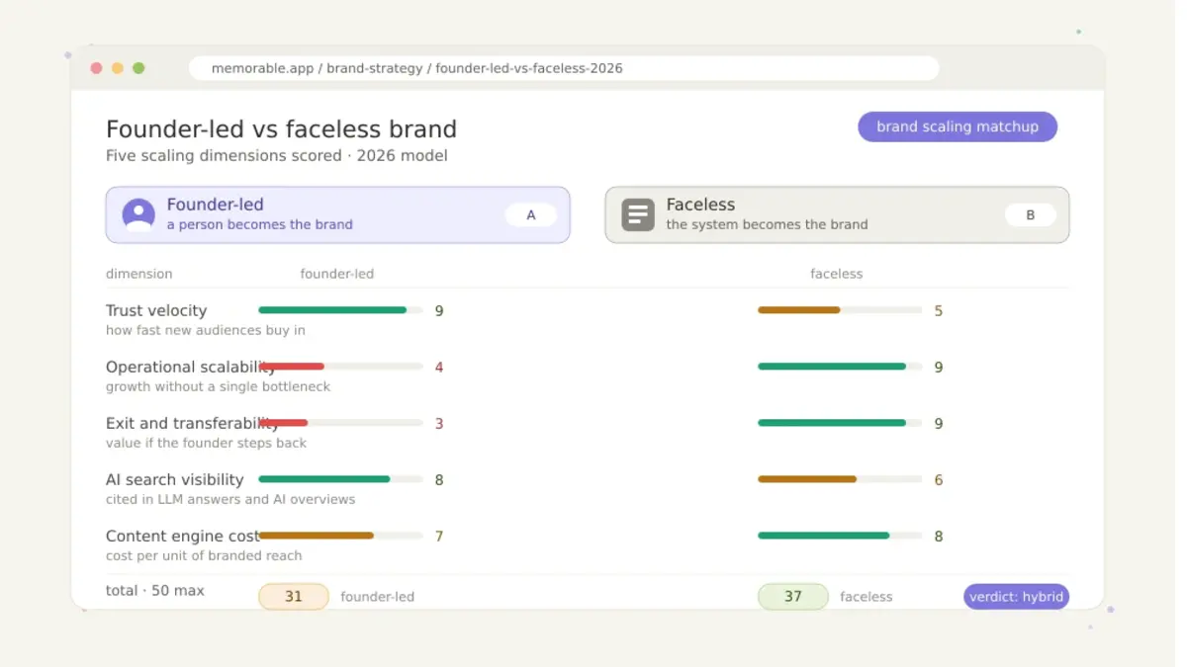Click founder-led Exit transferability score 3

439,423
